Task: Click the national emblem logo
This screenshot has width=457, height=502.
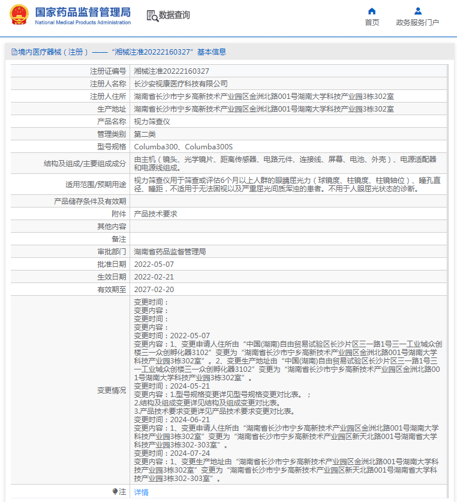Action: [x=19, y=15]
